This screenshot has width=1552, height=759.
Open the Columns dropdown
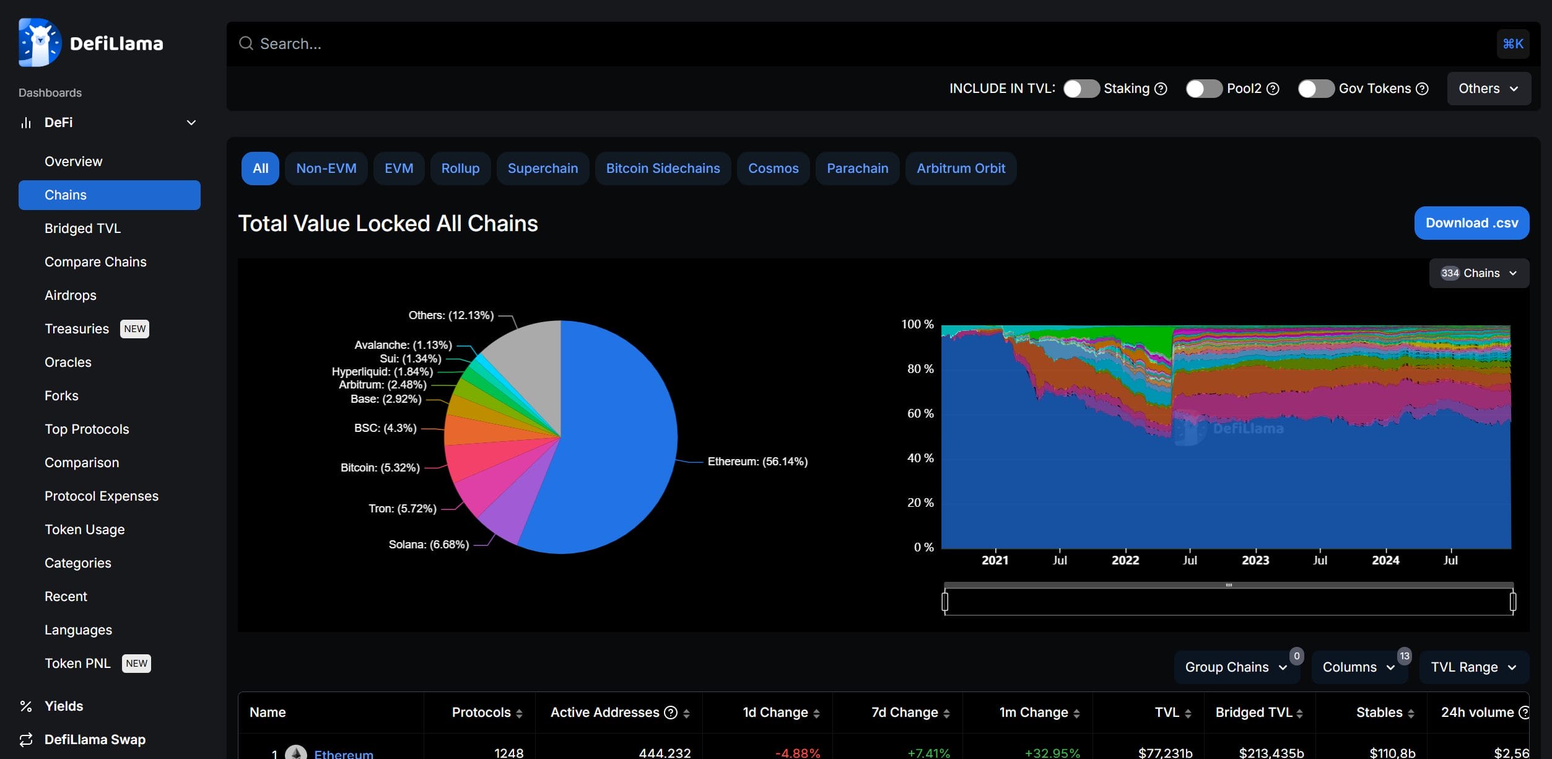(x=1359, y=667)
